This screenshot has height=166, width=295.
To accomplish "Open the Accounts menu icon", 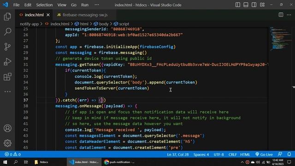I will click(x=7, y=128).
